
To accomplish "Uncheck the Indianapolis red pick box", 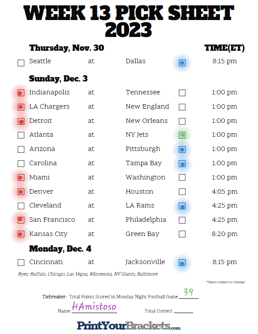I will 21,93.
